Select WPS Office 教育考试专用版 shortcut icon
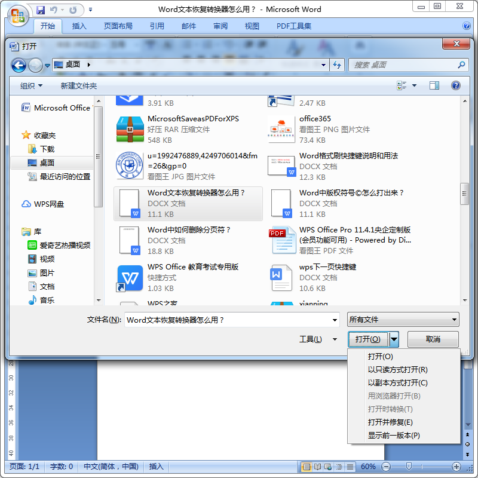Image resolution: width=478 pixels, height=478 pixels. click(130, 278)
